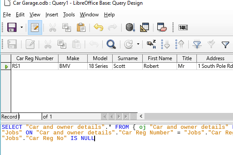Go to last record navigation button
233x155 pixels.
pyautogui.click(x=126, y=117)
